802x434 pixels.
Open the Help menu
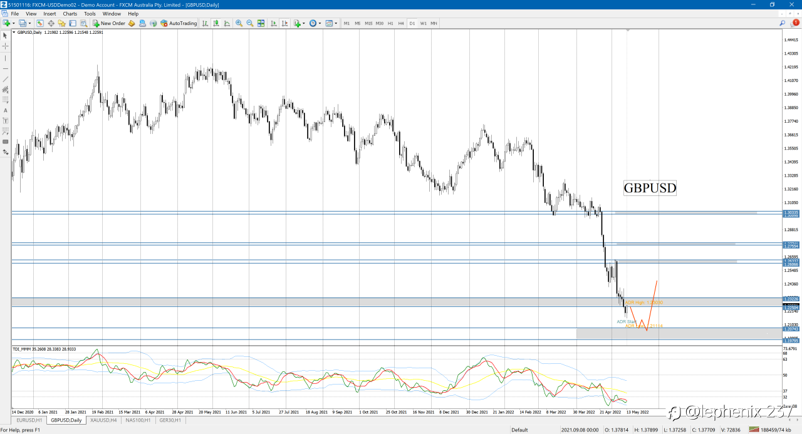pos(133,13)
